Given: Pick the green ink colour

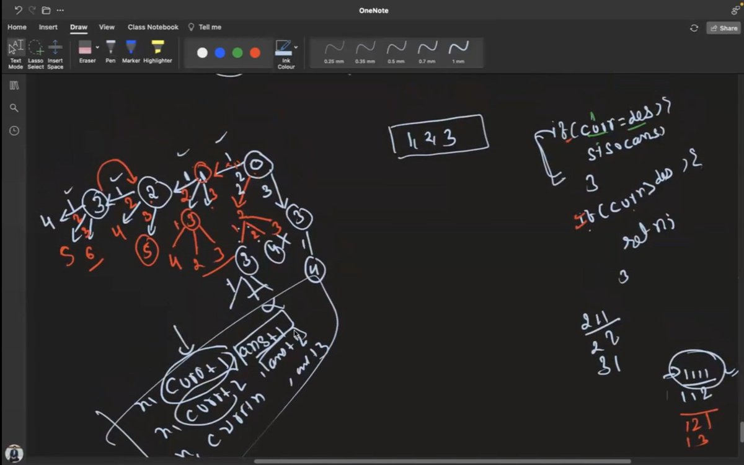Looking at the screenshot, I should pos(237,53).
